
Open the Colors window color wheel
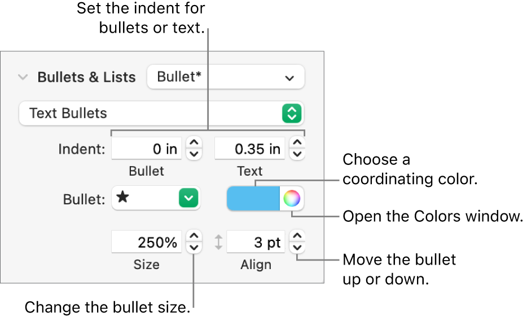[292, 199]
